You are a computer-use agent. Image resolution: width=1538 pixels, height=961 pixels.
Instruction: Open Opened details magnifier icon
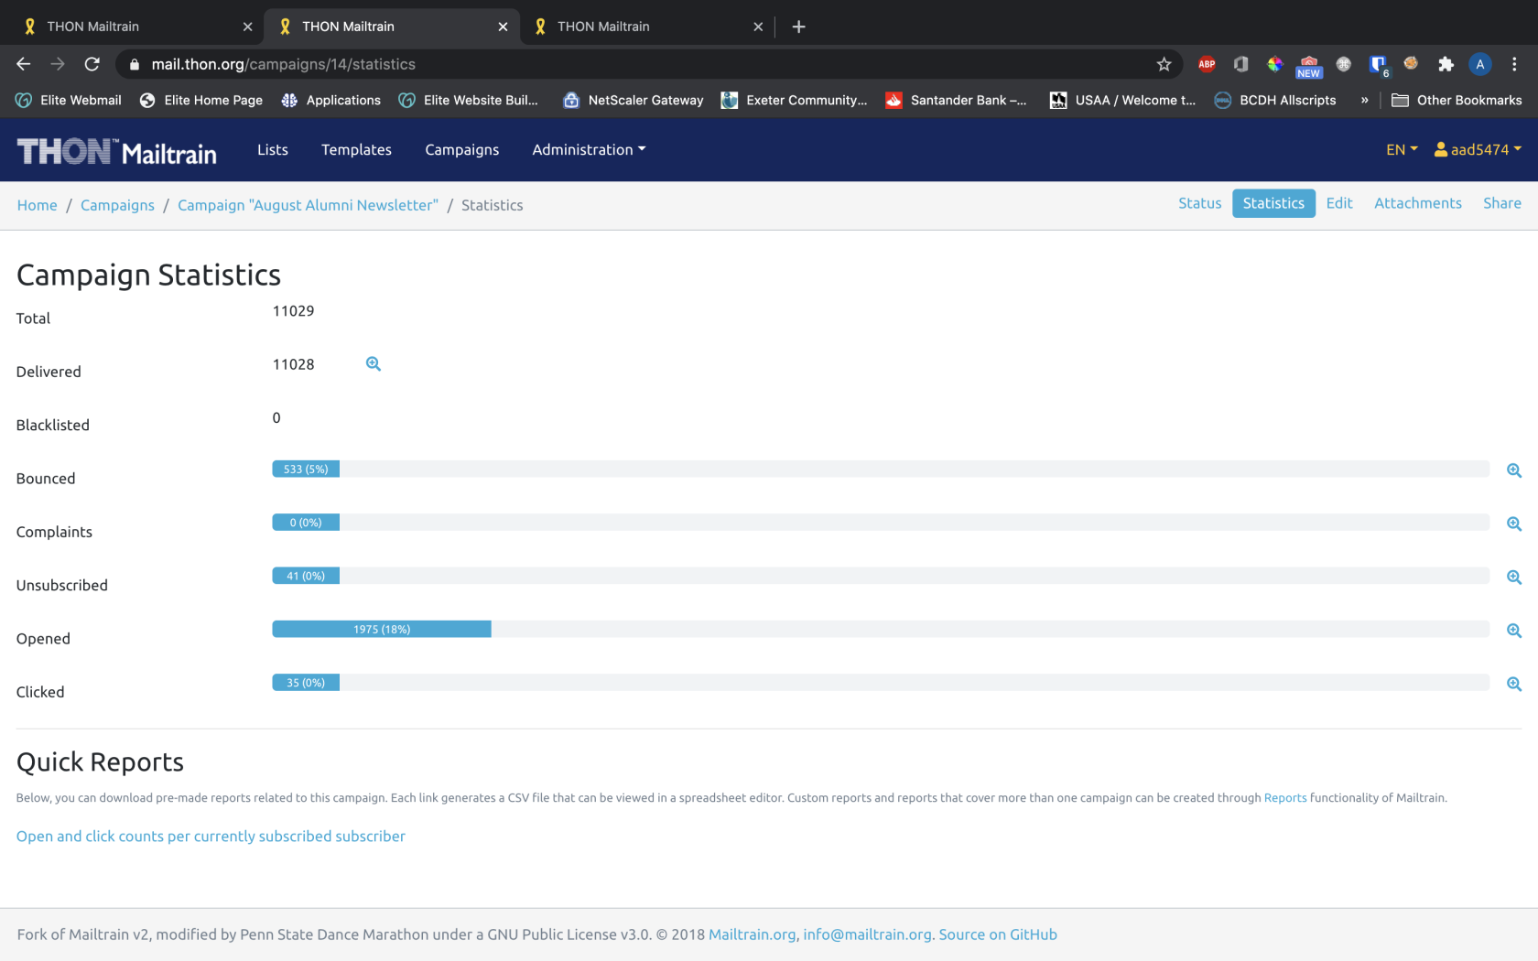tap(1514, 631)
